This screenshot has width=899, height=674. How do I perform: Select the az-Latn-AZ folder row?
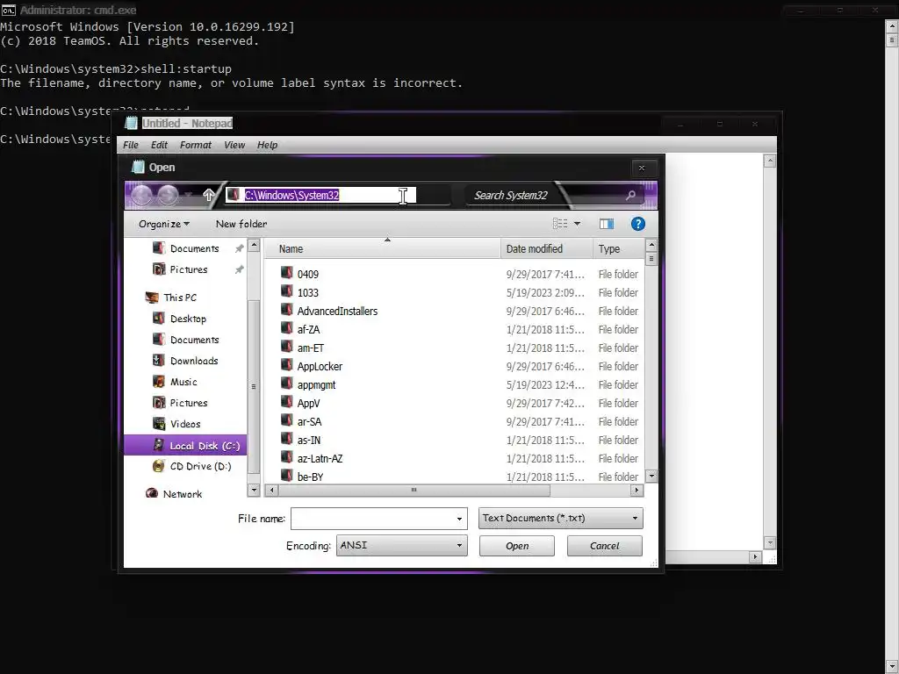point(458,458)
